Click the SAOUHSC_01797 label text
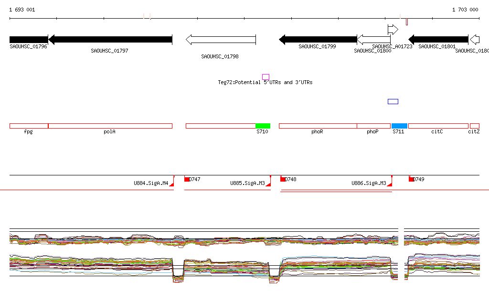 tap(109, 51)
